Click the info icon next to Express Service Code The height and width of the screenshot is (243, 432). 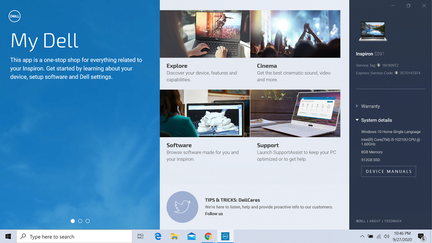pyautogui.click(x=396, y=73)
